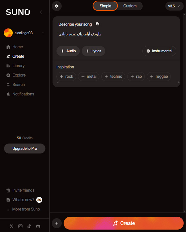
Task: Open the X social link icon
Action: click(11, 226)
